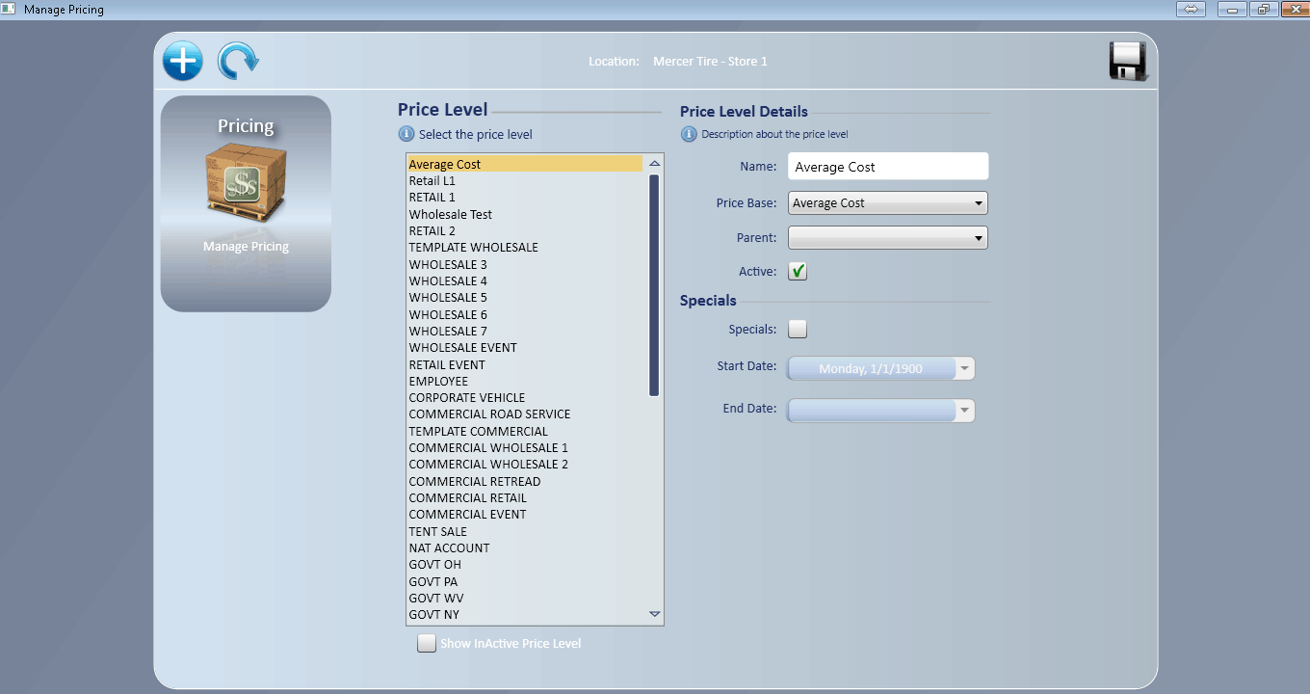The height and width of the screenshot is (694, 1310).
Task: Click the floppy disk Save icon
Action: [x=1127, y=61]
